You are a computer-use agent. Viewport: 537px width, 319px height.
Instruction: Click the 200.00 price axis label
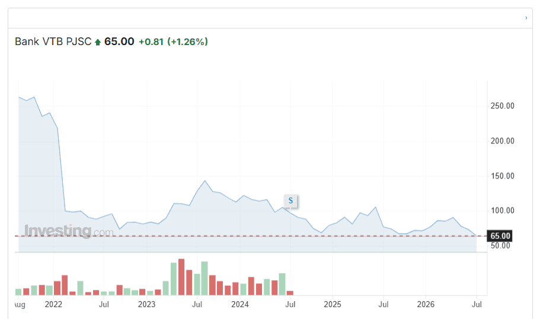click(503, 141)
